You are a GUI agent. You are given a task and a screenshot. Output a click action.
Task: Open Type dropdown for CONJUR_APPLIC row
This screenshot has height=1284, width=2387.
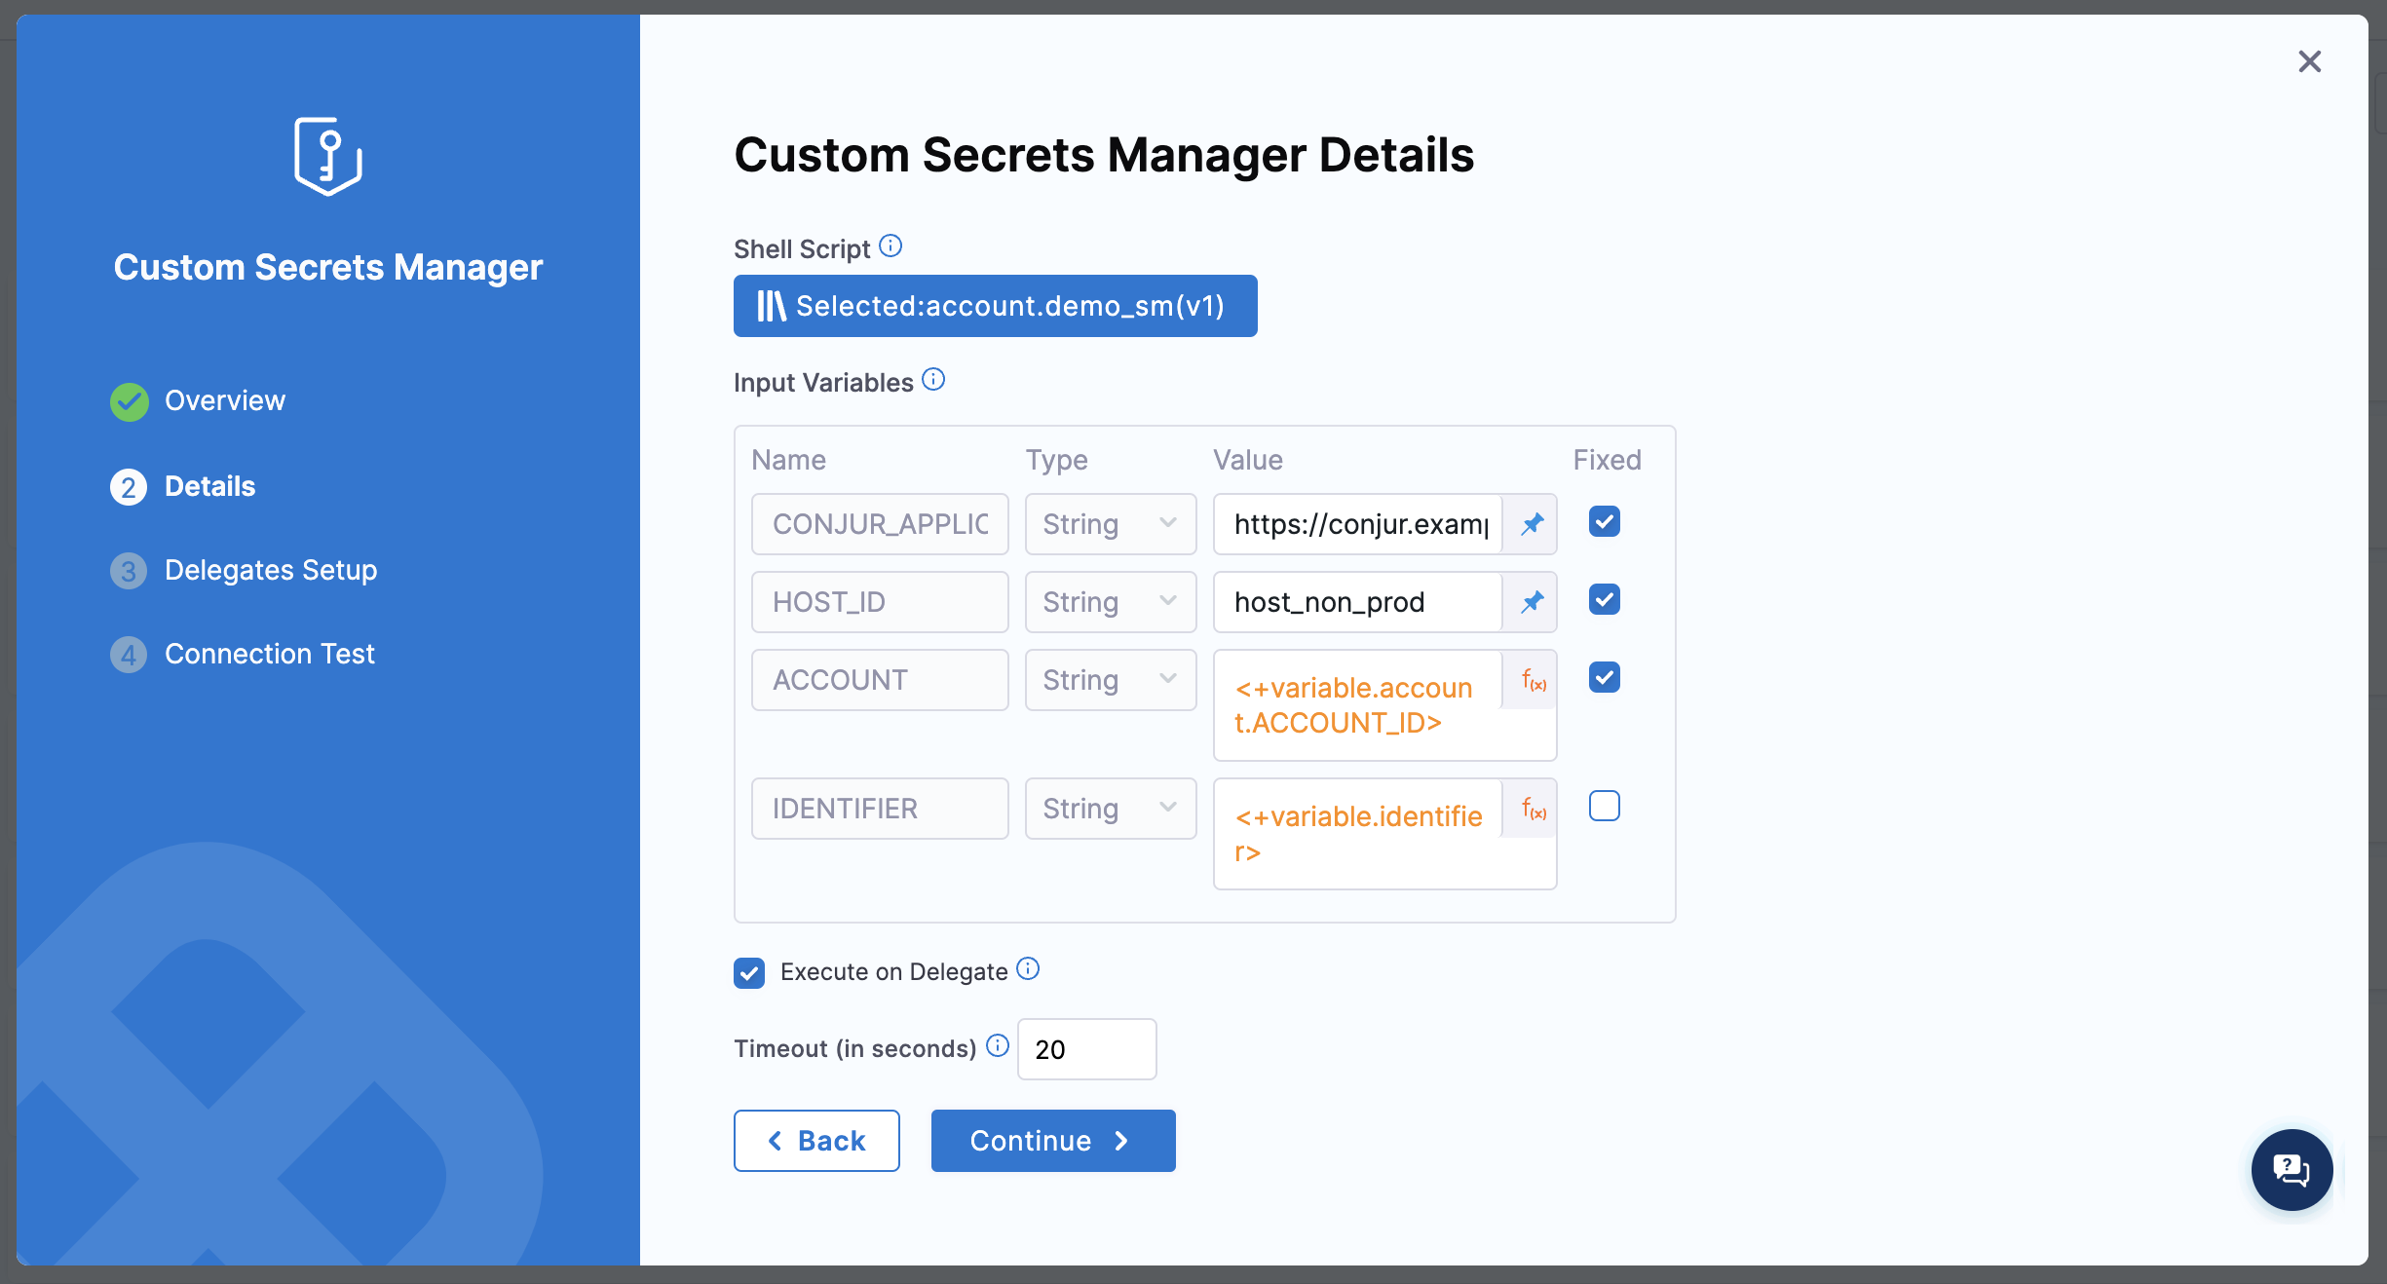[1110, 524]
